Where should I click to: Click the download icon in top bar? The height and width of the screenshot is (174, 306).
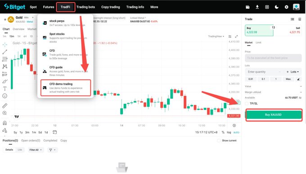257,7
